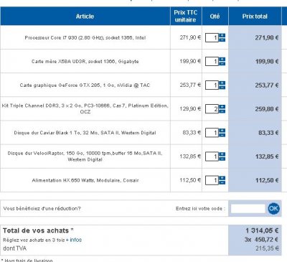
Task: Click the Prix total column header
Action: coord(255,17)
